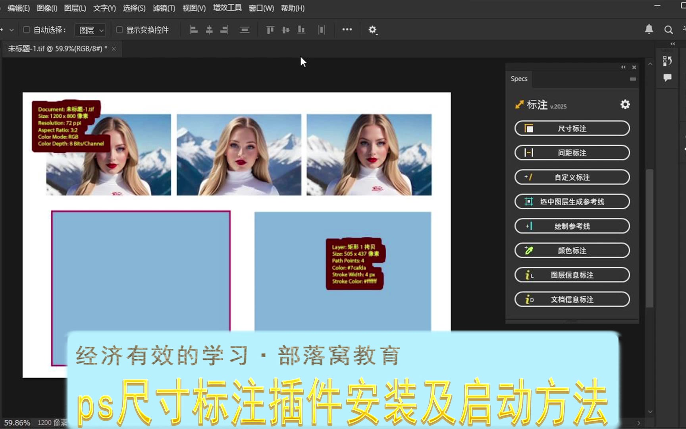
Task: Open the three-dots more align options
Action: pyautogui.click(x=347, y=29)
